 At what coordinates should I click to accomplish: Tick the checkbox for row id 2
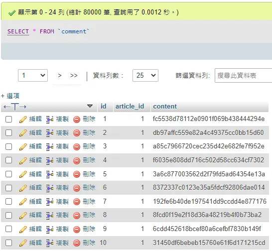[x=8, y=133]
